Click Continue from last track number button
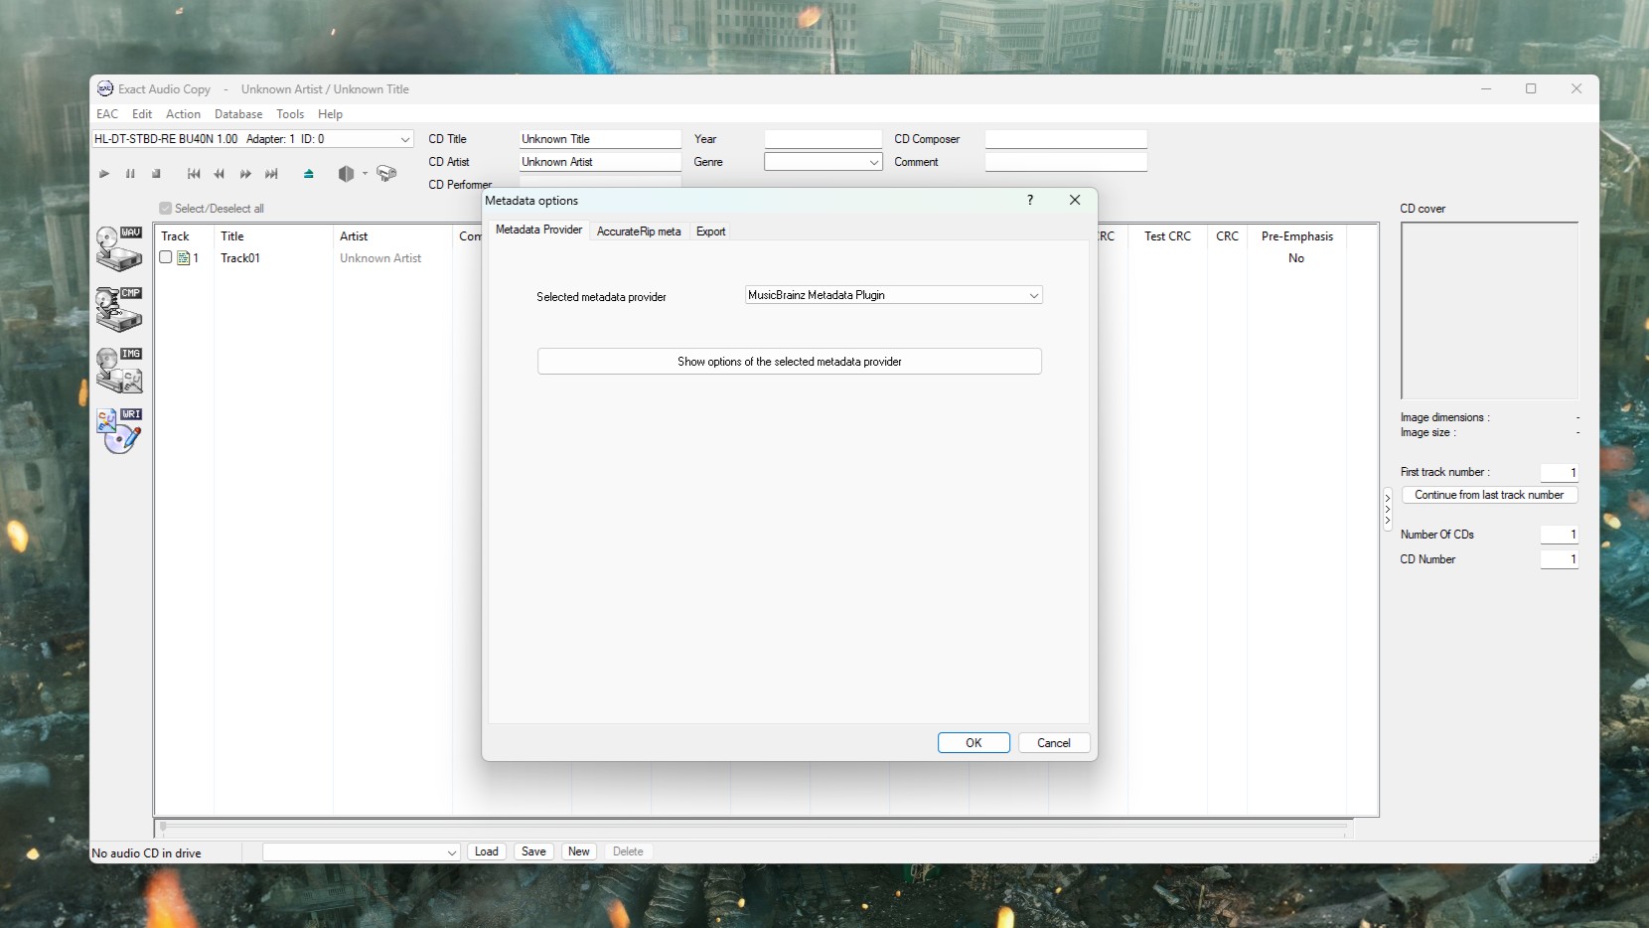Image resolution: width=1649 pixels, height=928 pixels. tap(1489, 495)
